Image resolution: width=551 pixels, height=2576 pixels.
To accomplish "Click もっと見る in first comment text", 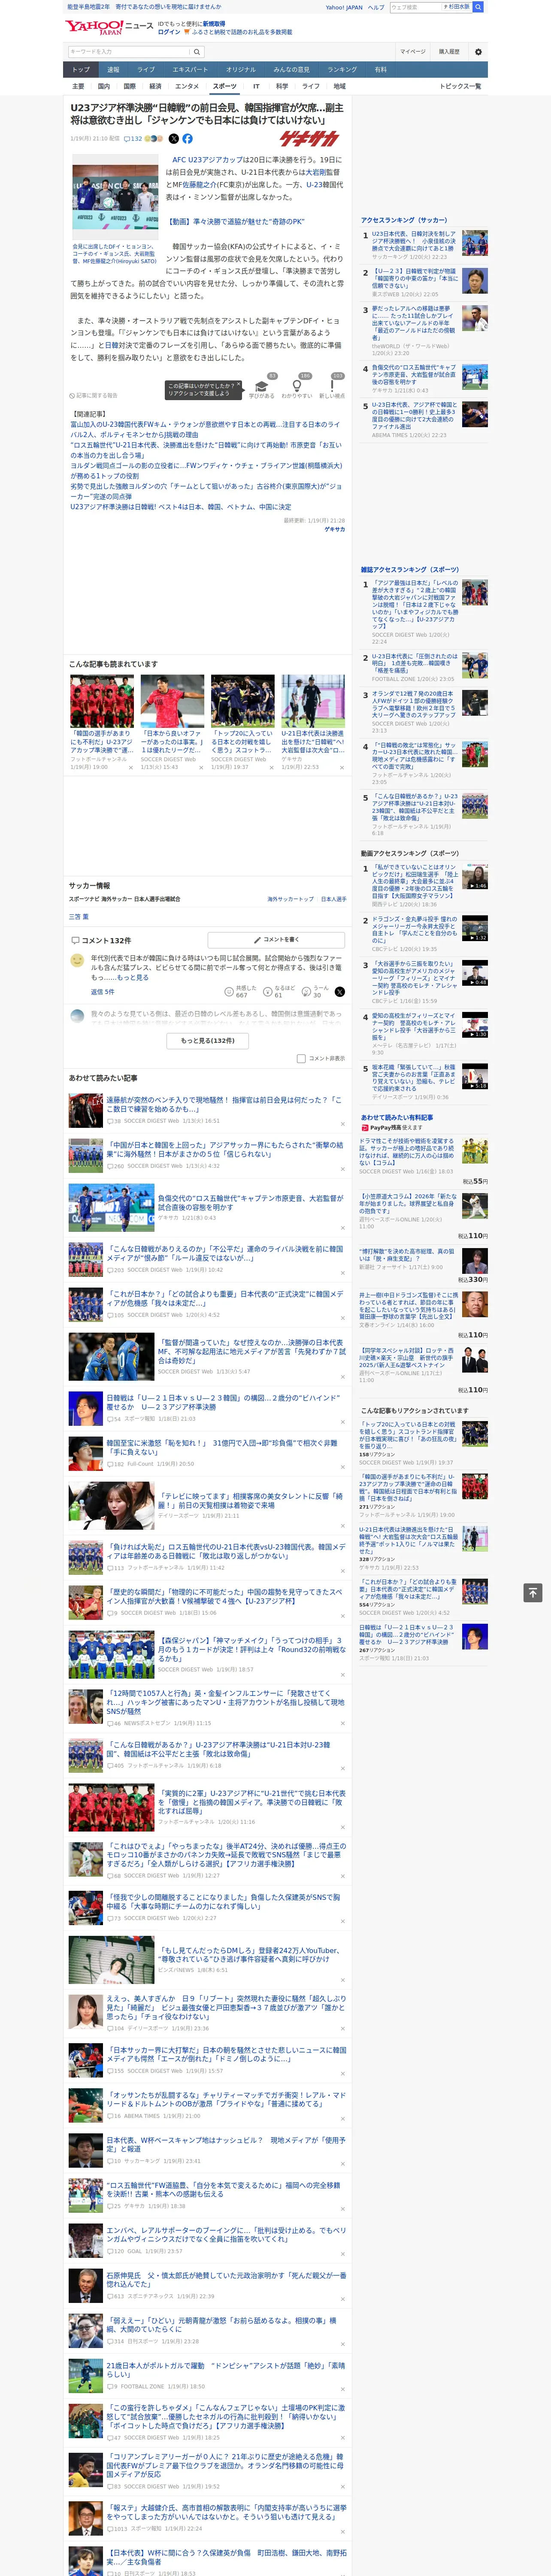I will point(133,977).
